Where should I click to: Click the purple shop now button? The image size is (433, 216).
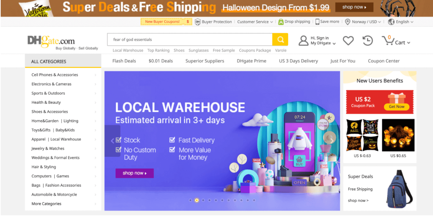coord(134,173)
